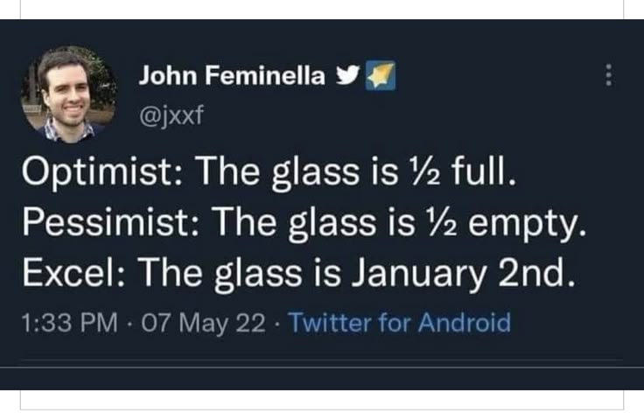The width and height of the screenshot is (644, 420).
Task: Open the Twitter for Android source link
Action: [x=399, y=324]
